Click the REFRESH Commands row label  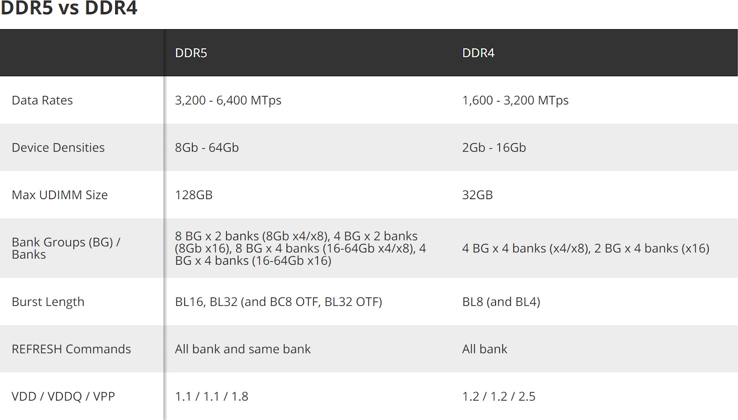(71, 349)
